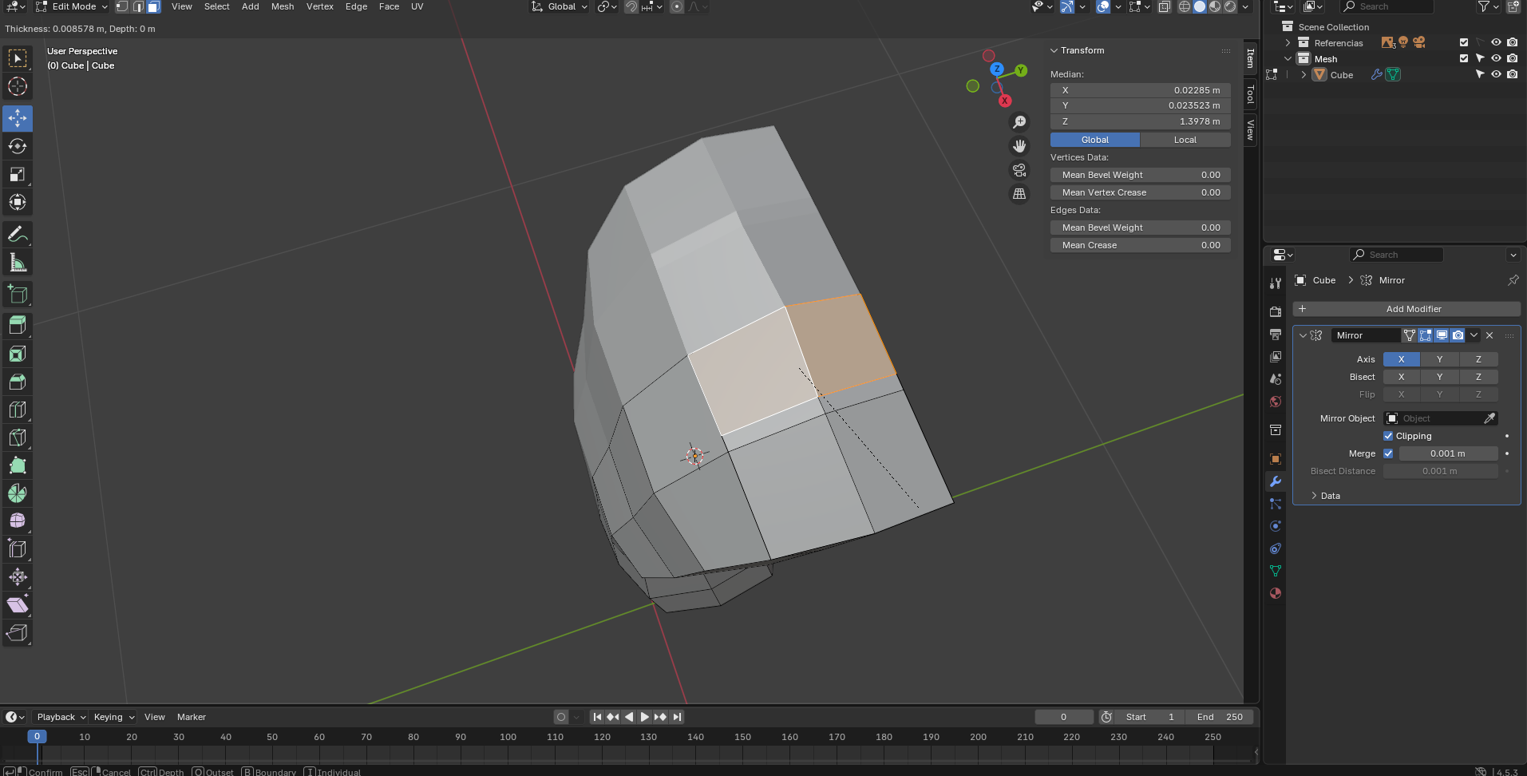This screenshot has height=776, width=1527.
Task: Expand the Referencias collection
Action: click(x=1288, y=42)
